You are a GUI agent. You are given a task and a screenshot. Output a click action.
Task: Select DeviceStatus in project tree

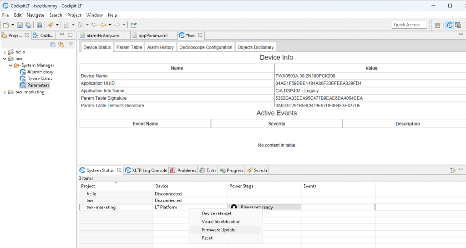coord(40,78)
